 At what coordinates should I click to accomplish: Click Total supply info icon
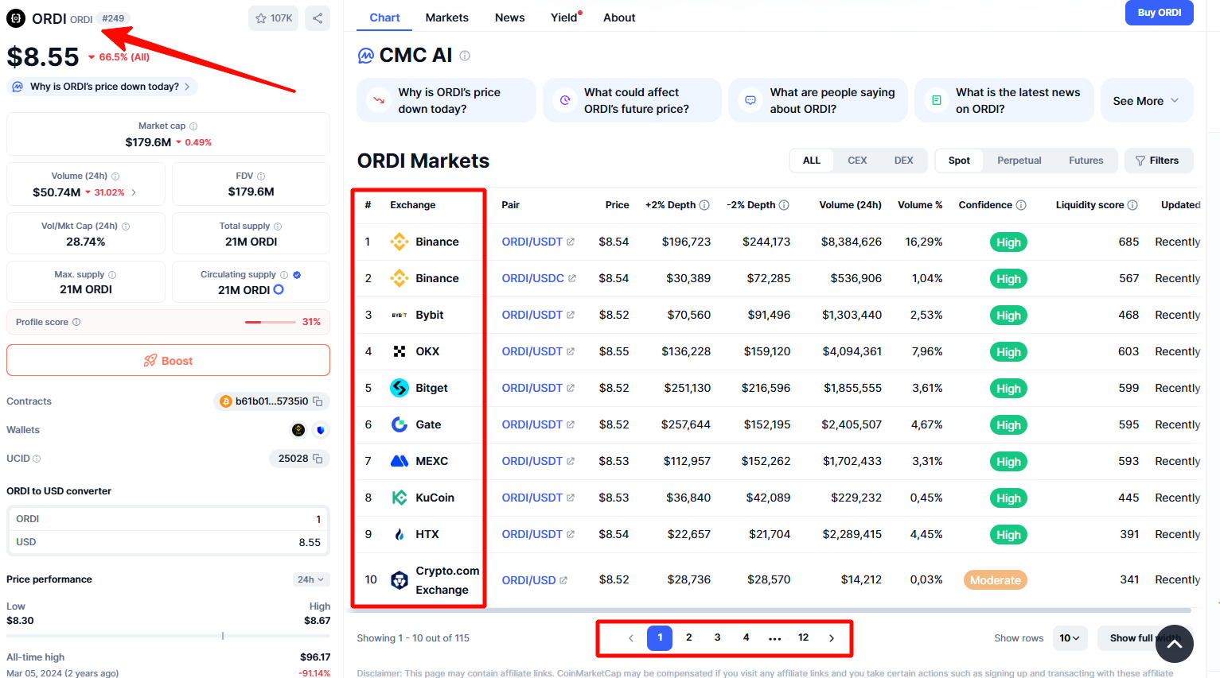click(278, 227)
